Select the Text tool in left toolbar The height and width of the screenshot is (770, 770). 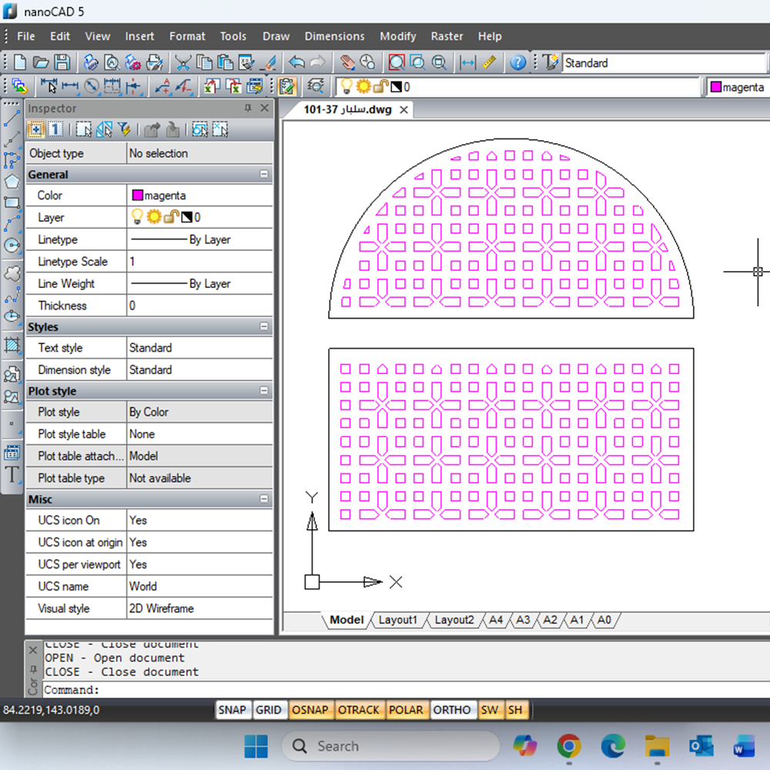(12, 474)
